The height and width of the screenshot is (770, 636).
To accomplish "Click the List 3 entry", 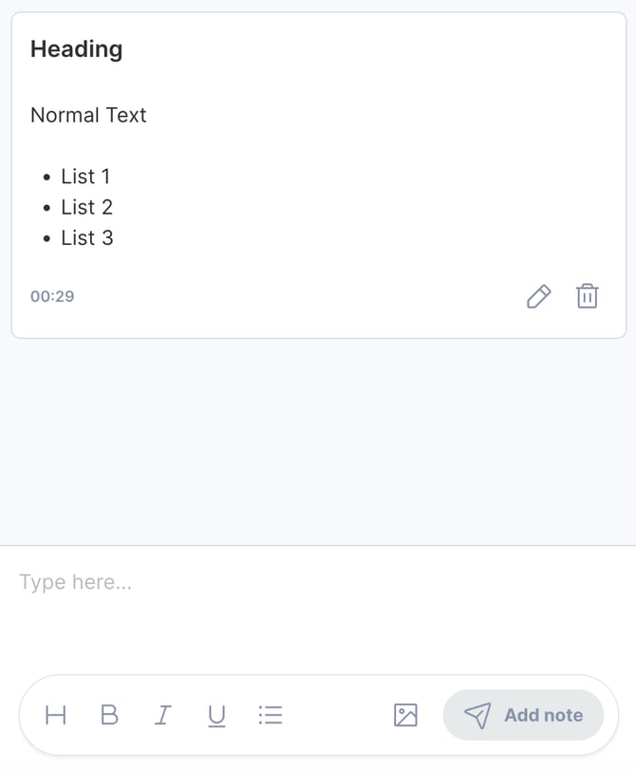I will (85, 237).
